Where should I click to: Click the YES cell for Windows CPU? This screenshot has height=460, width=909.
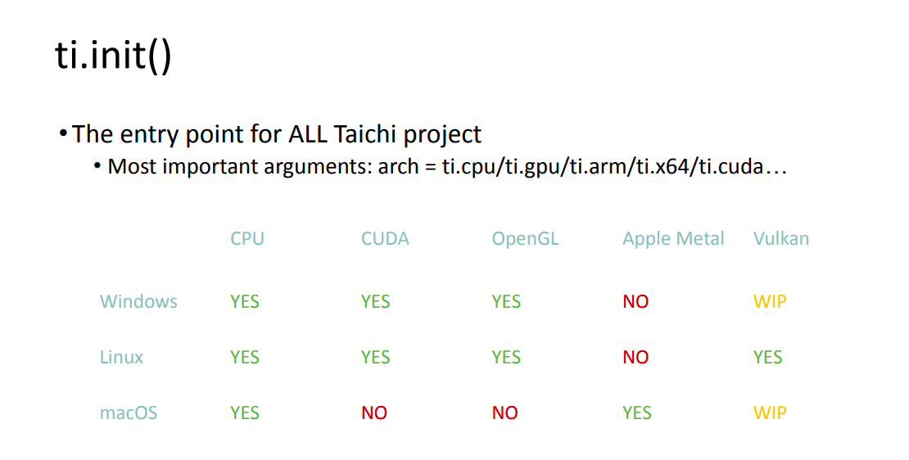245,301
